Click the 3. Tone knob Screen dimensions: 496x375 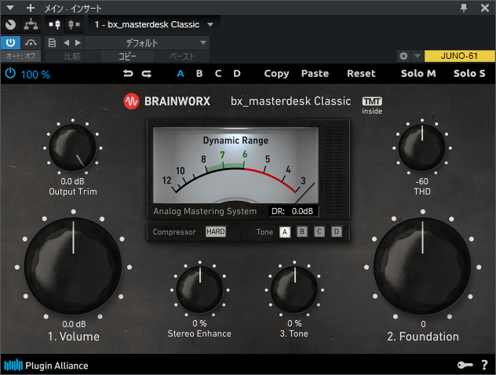(294, 289)
